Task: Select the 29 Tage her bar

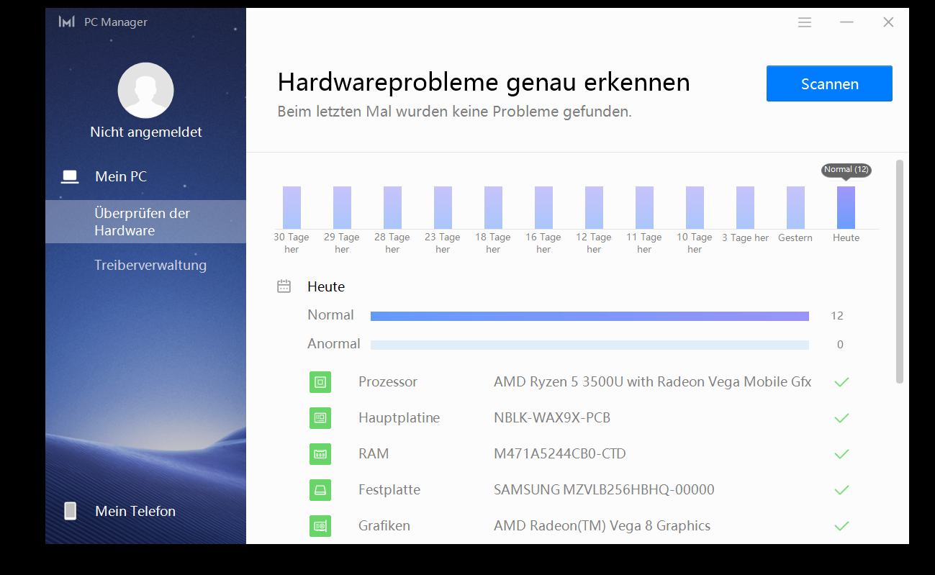Action: (342, 207)
